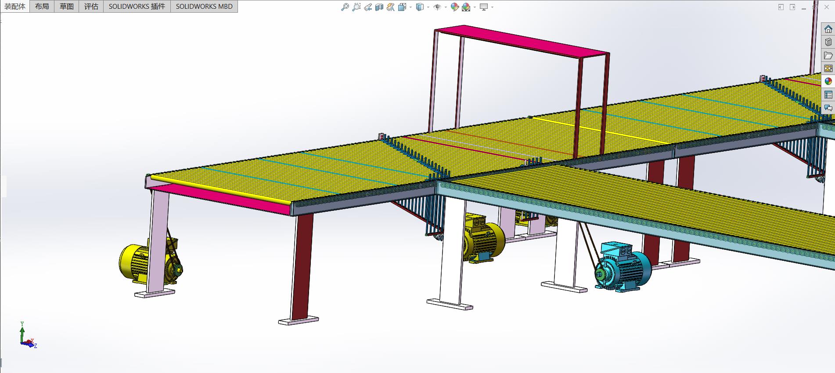Click the Display Style icon
Viewport: 835px width, 373px height.
point(420,7)
